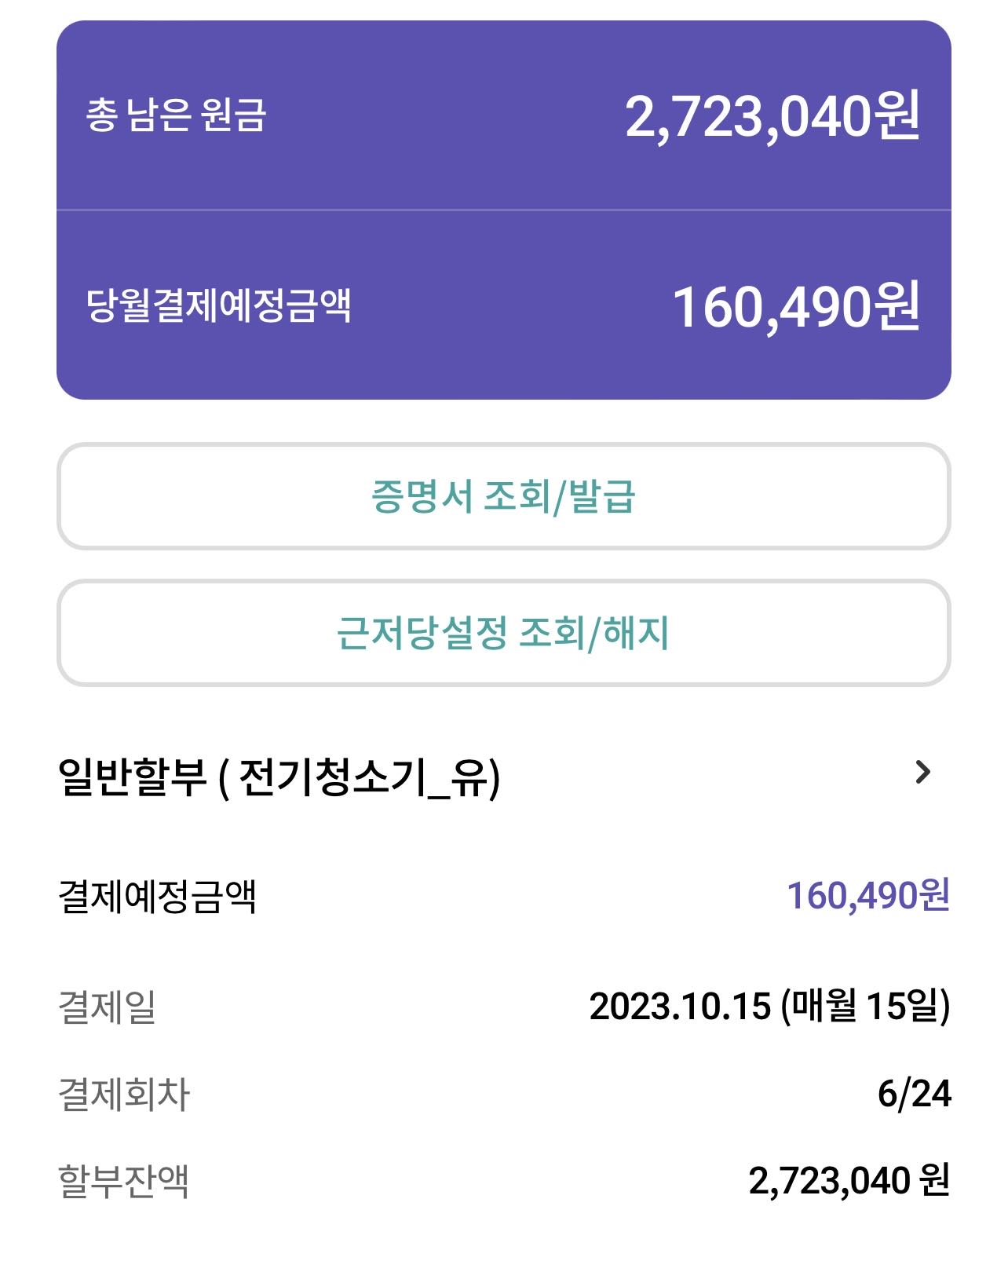Image resolution: width=1008 pixels, height=1261 pixels.
Task: Click the purple-colored 160,490원 payment amount
Action: tap(867, 896)
